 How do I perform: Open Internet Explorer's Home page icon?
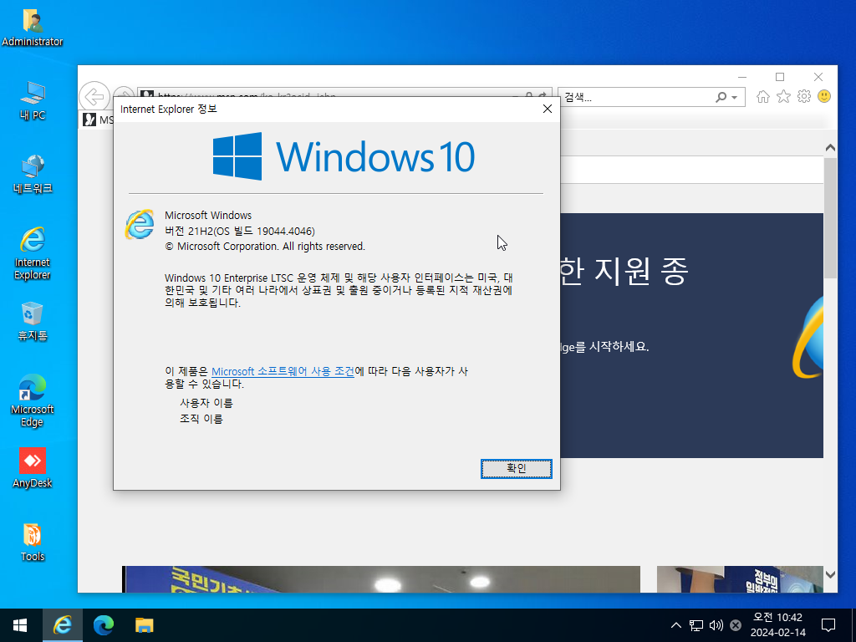coord(762,97)
